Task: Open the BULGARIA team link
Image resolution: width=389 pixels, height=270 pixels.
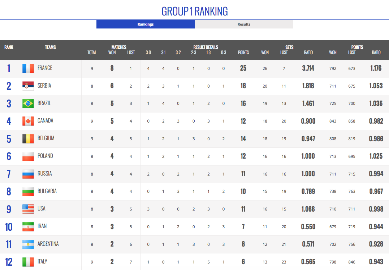Action: (x=47, y=191)
